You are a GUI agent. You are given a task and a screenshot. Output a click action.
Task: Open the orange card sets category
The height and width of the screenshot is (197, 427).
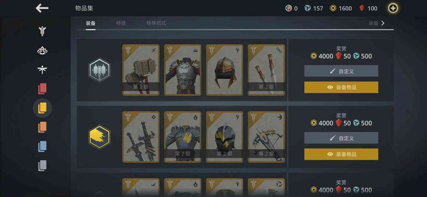[x=42, y=127]
